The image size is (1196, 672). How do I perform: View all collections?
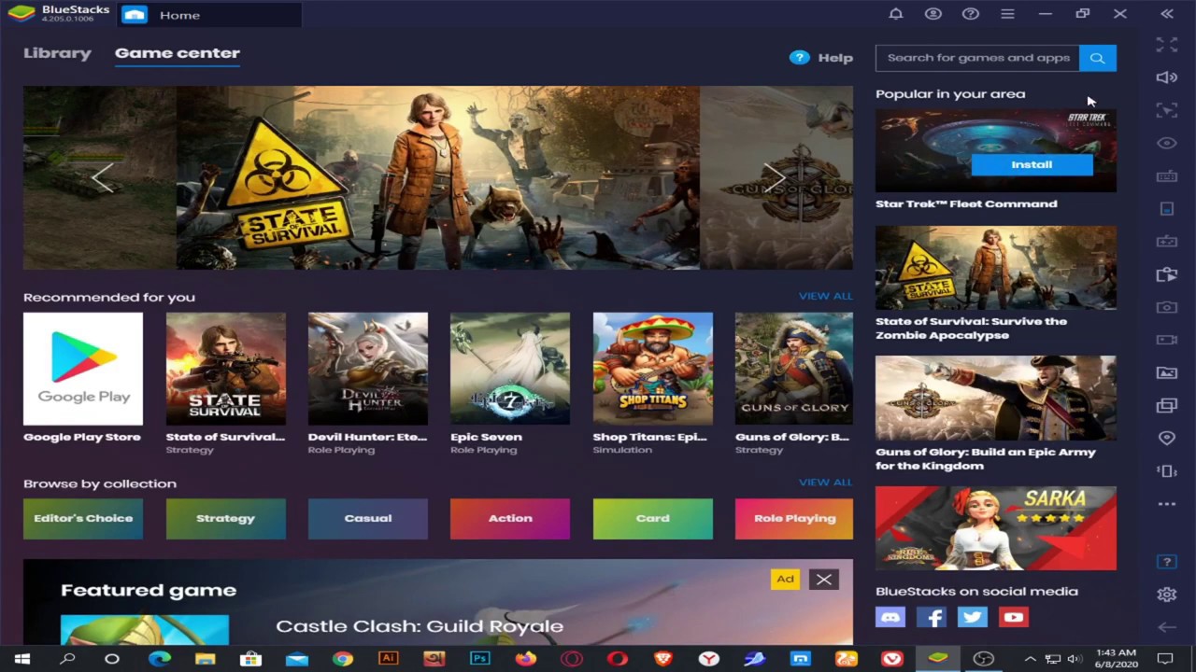click(x=826, y=483)
